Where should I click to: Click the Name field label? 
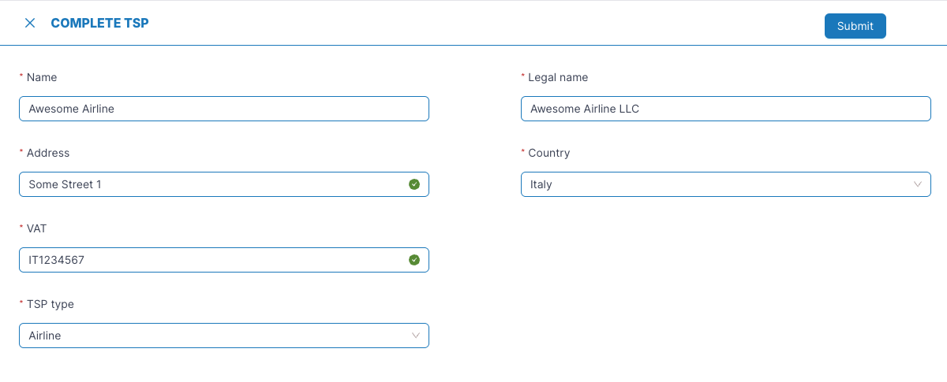42,77
